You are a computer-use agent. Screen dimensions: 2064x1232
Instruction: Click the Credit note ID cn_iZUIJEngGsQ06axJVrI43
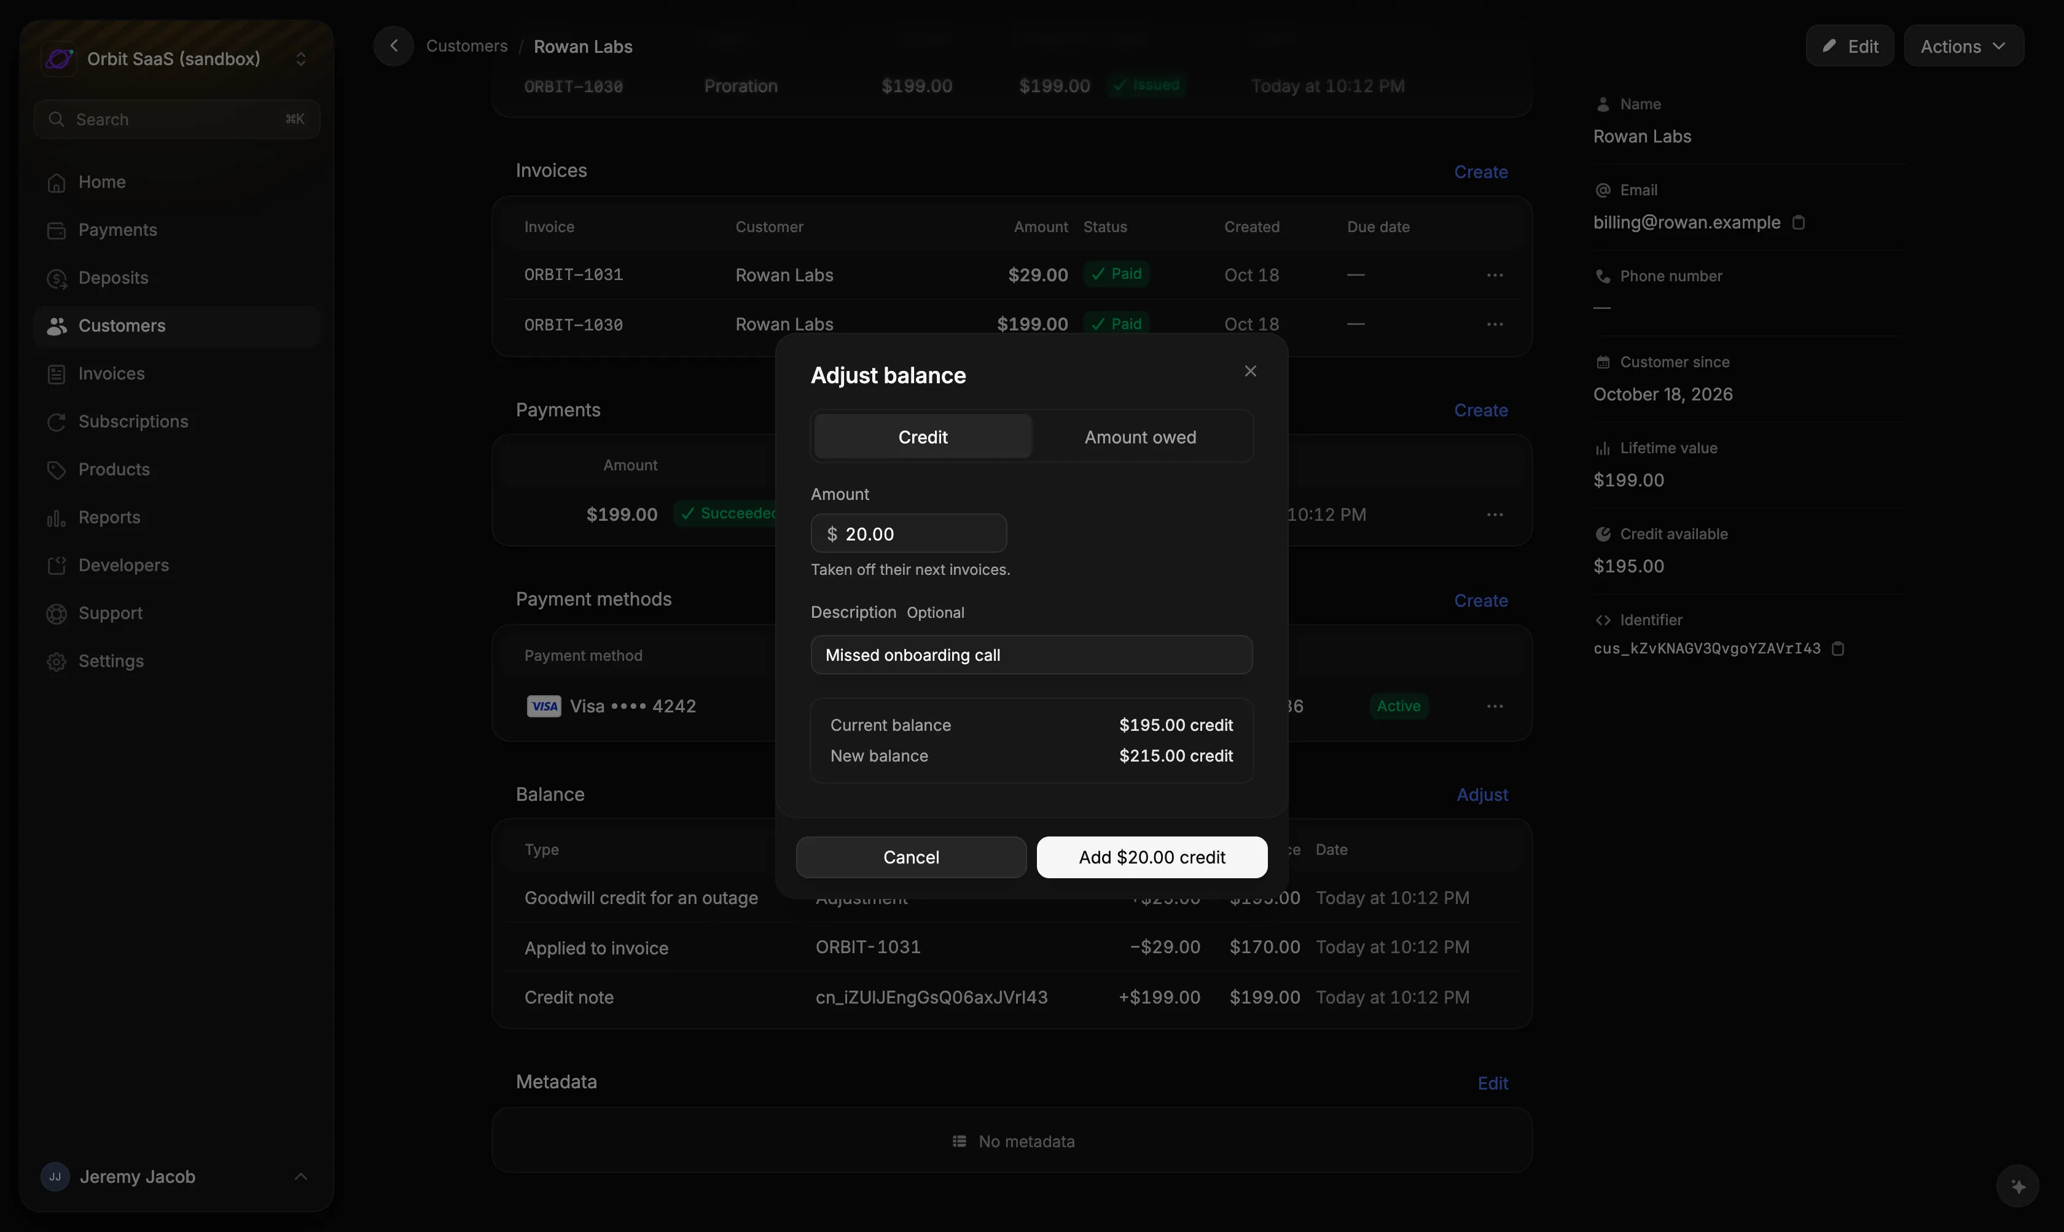coord(931,997)
